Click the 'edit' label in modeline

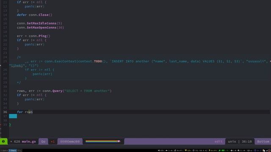click(218, 141)
